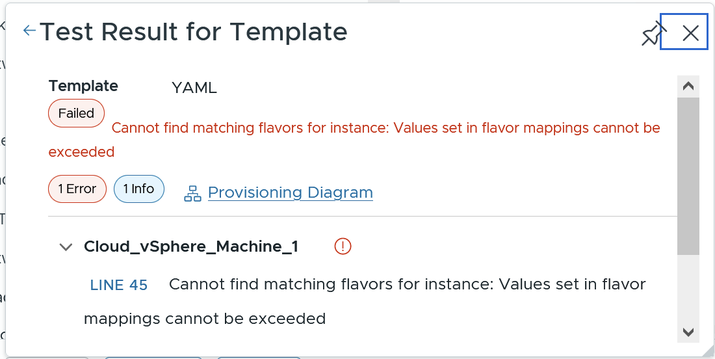
Task: Select the Cloud_vSphere_Machine_1 resource name
Action: point(191,246)
